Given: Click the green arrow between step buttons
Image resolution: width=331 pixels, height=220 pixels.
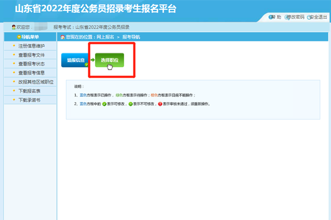Looking at the screenshot, I should click(93, 59).
